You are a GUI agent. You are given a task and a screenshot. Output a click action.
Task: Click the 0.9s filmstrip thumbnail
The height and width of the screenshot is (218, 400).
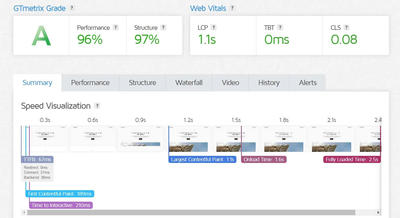click(x=140, y=139)
